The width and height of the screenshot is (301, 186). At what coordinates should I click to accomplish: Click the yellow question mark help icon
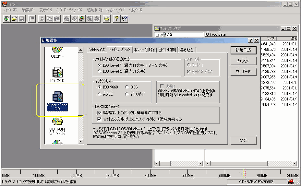coord(116,19)
